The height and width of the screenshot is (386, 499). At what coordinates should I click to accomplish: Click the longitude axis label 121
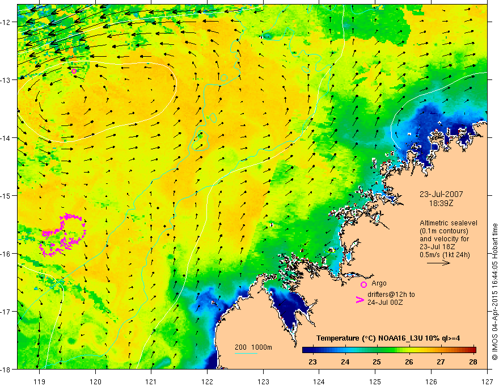click(151, 381)
